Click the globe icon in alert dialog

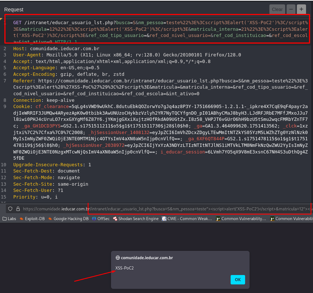(118, 258)
